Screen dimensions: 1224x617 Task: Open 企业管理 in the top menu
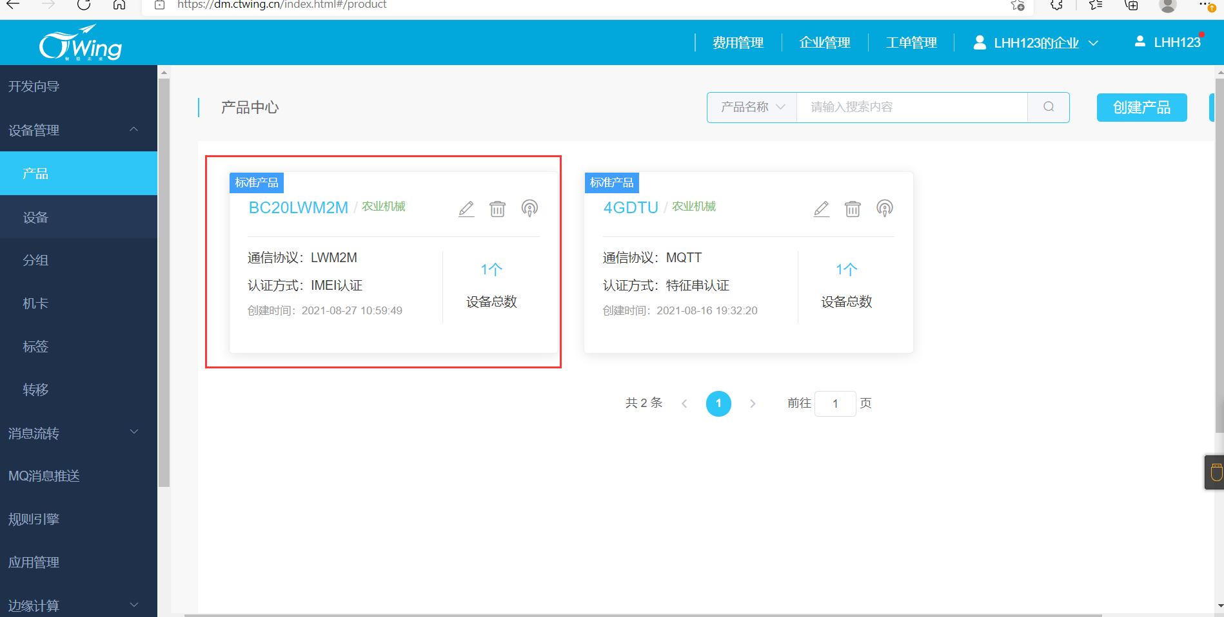[x=825, y=43]
